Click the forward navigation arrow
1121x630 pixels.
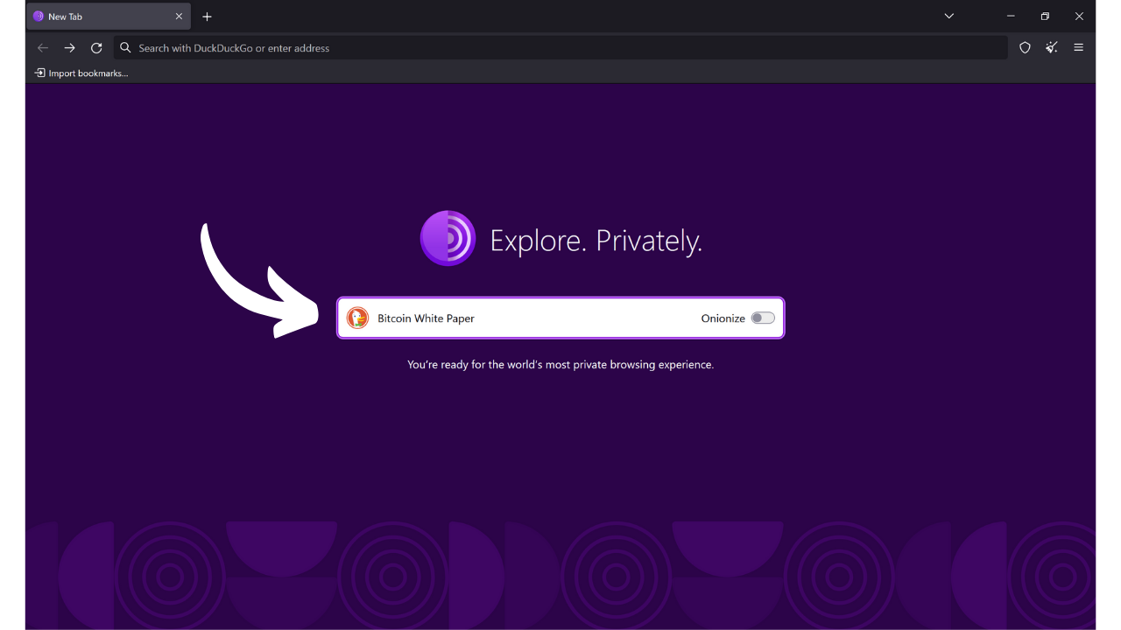pyautogui.click(x=69, y=47)
